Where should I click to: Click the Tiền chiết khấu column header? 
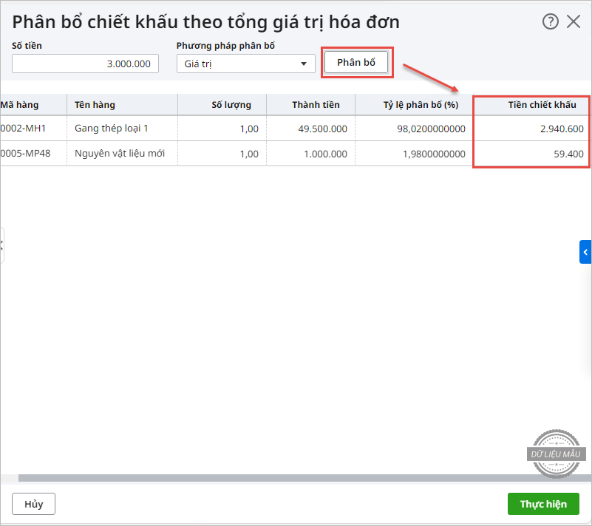(542, 105)
